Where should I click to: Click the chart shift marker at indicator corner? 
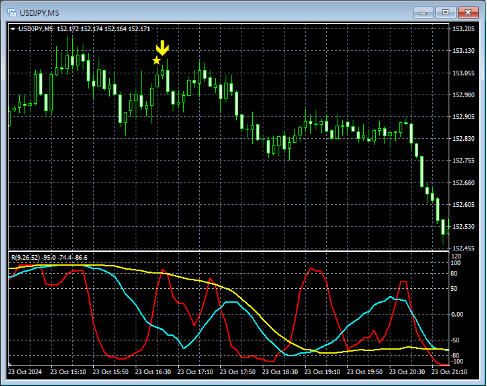click(x=10, y=364)
